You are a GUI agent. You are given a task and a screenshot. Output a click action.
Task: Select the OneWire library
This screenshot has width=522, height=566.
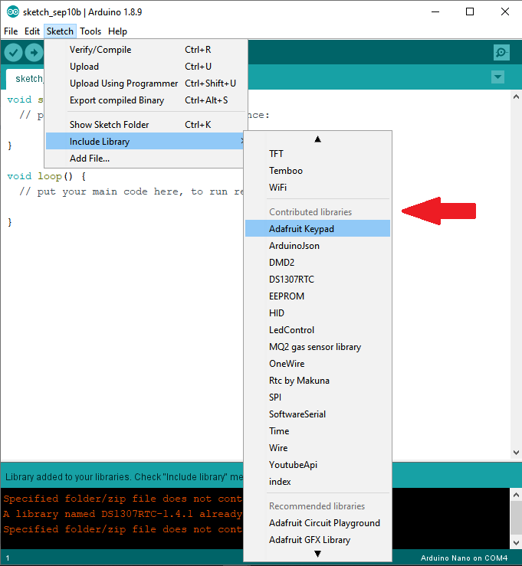pyautogui.click(x=317, y=364)
